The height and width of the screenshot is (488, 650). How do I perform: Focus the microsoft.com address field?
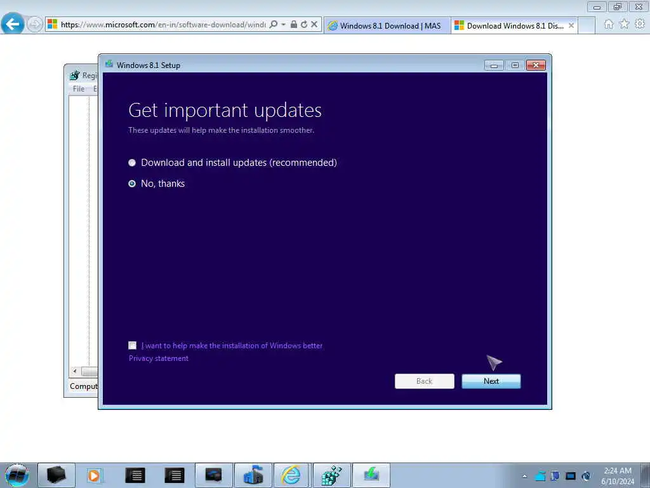pyautogui.click(x=163, y=25)
